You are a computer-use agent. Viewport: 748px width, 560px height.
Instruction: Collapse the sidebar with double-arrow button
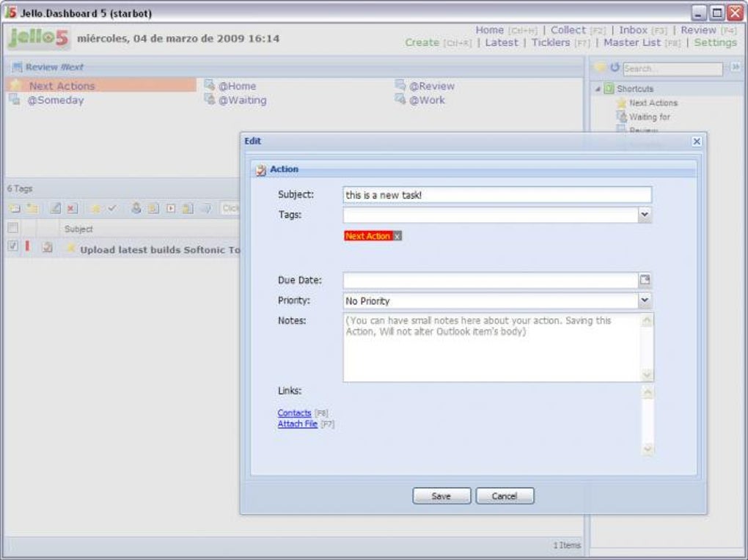[736, 67]
